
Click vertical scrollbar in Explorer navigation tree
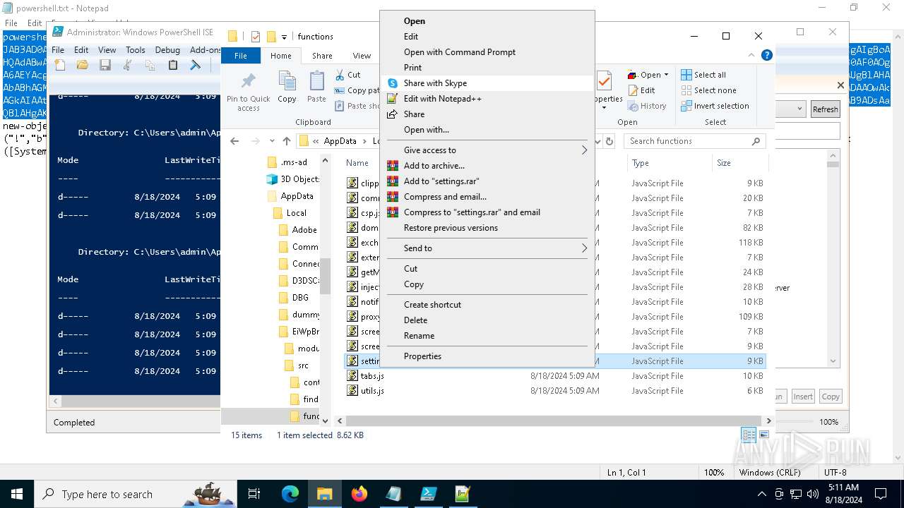point(325,276)
